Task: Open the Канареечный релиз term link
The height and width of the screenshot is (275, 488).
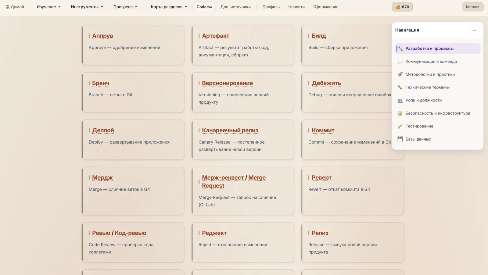Action: click(x=230, y=130)
